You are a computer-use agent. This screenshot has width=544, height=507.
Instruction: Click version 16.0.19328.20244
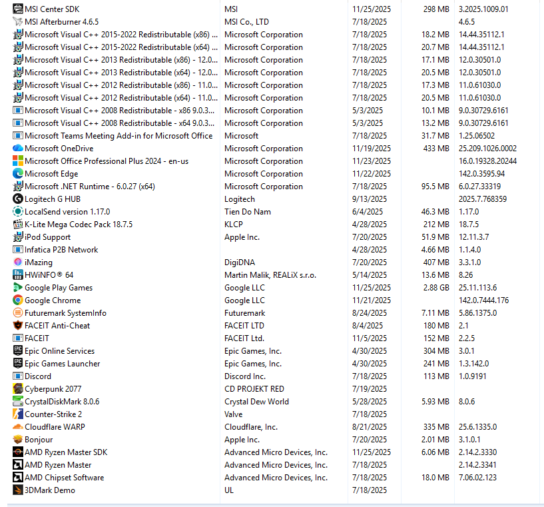coord(487,161)
